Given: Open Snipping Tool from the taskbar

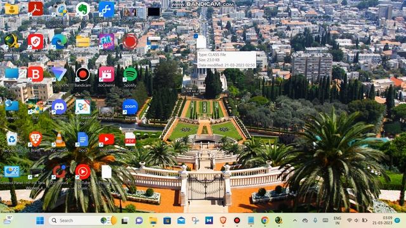Looking at the screenshot, I should (x=195, y=220).
